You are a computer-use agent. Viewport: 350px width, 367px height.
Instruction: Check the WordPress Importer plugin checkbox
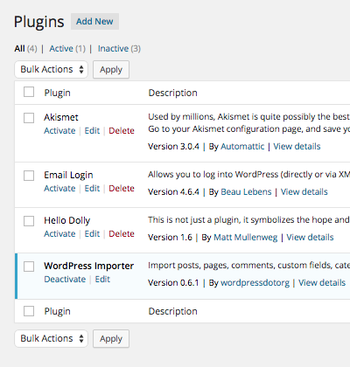[x=29, y=267]
